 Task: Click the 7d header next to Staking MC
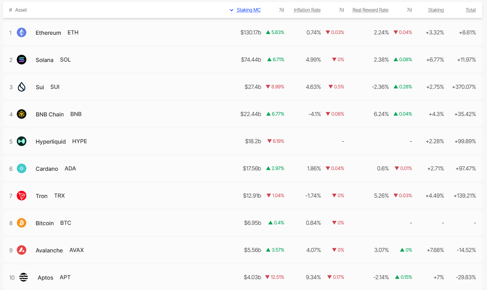281,10
